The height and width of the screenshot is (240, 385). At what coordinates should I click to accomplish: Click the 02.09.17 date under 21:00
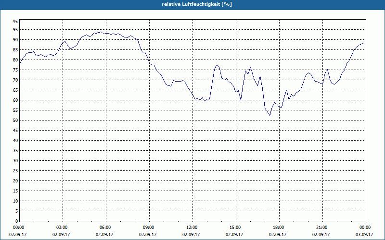tap(321, 235)
